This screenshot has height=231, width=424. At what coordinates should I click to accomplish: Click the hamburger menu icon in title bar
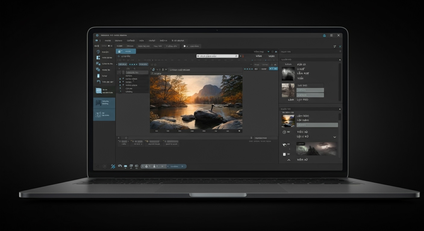click(x=331, y=35)
